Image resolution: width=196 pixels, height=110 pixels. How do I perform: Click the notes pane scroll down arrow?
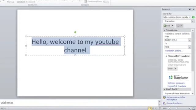pyautogui.click(x=160, y=105)
